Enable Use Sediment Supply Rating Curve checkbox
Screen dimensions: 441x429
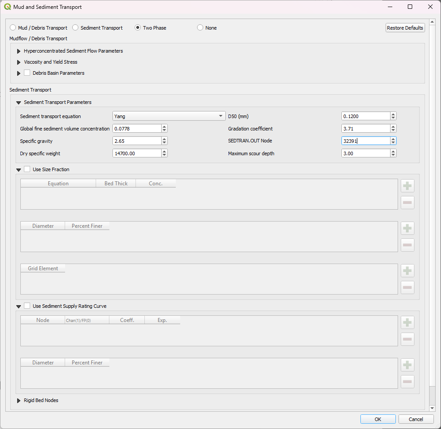click(x=27, y=306)
